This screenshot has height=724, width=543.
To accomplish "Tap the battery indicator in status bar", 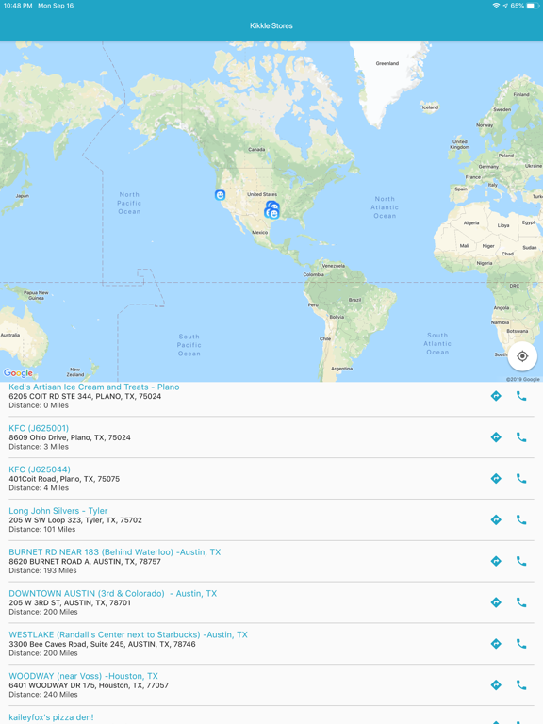I will point(533,6).
